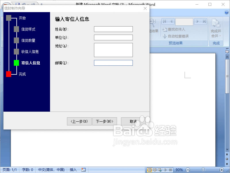Toggle the 插入 insert mode indicator
This screenshot has height=173, width=230.
coord(73,170)
